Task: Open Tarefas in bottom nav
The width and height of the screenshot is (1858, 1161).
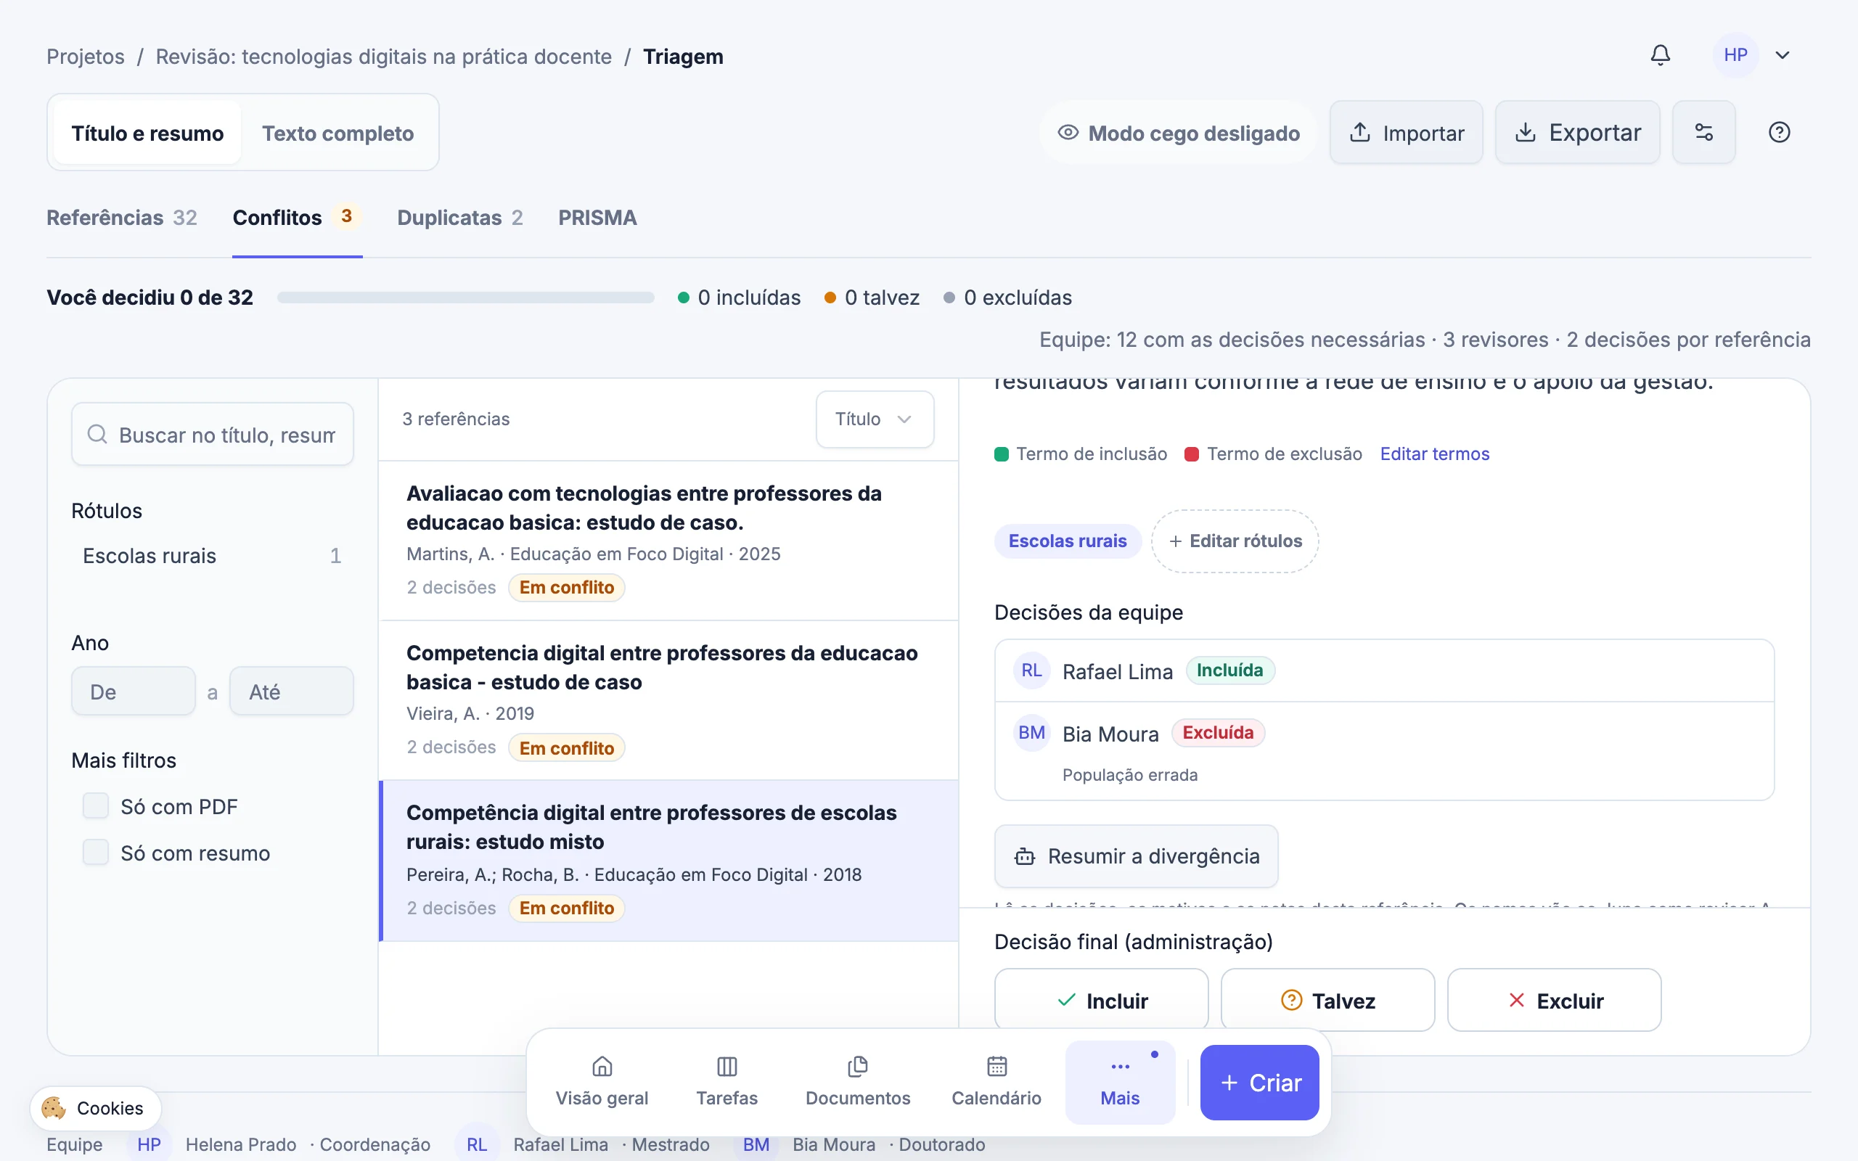Action: (x=727, y=1082)
